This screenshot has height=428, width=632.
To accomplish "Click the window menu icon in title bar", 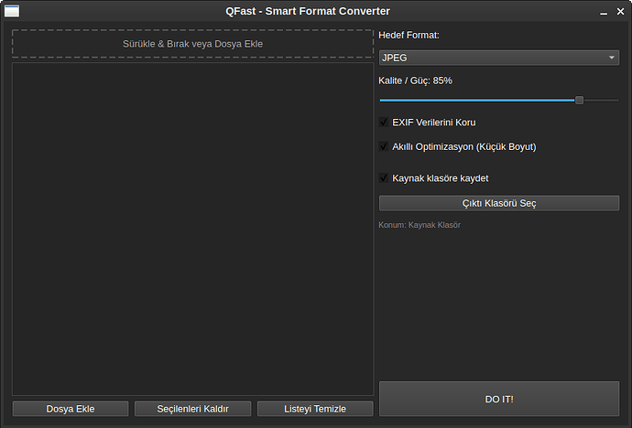I will pos(12,11).
